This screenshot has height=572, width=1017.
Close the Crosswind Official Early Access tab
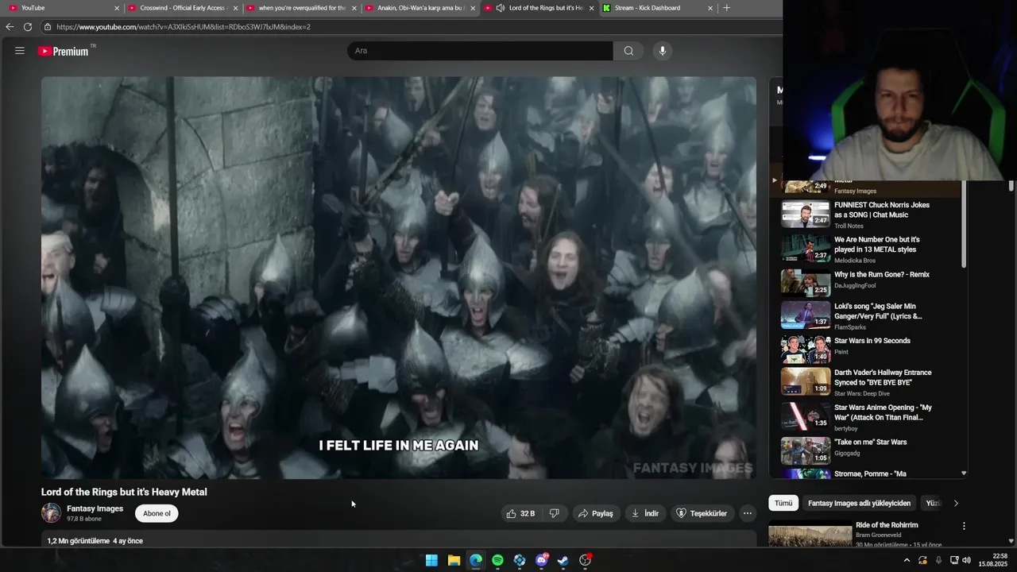click(235, 8)
